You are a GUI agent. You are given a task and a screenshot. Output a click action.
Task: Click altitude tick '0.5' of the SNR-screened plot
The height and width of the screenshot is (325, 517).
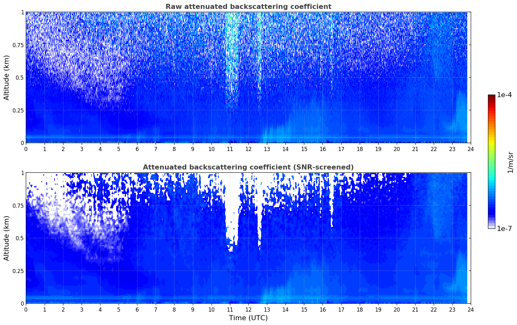click(x=19, y=238)
